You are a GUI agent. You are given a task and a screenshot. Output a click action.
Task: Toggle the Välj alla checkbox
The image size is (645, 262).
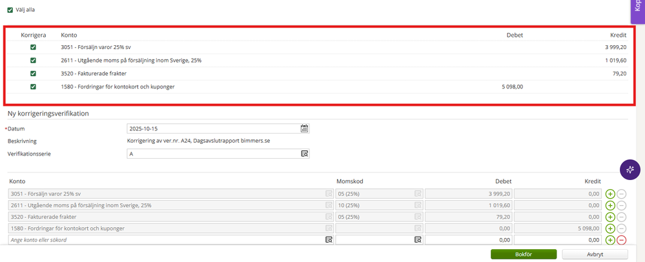(10, 10)
